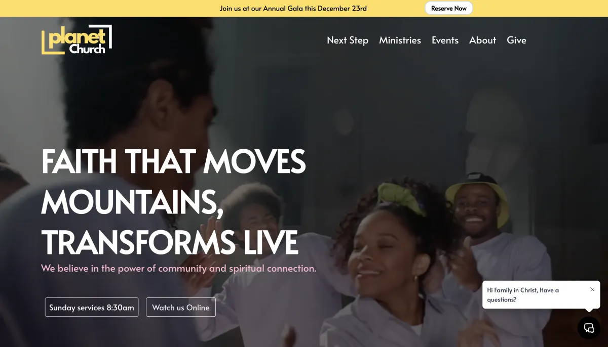Open the About menu item
Image resolution: width=608 pixels, height=347 pixels.
[482, 40]
